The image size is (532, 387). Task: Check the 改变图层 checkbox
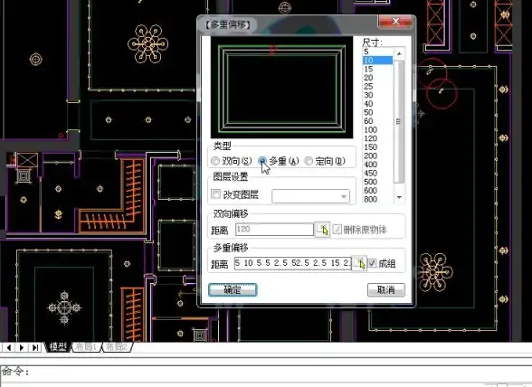215,194
